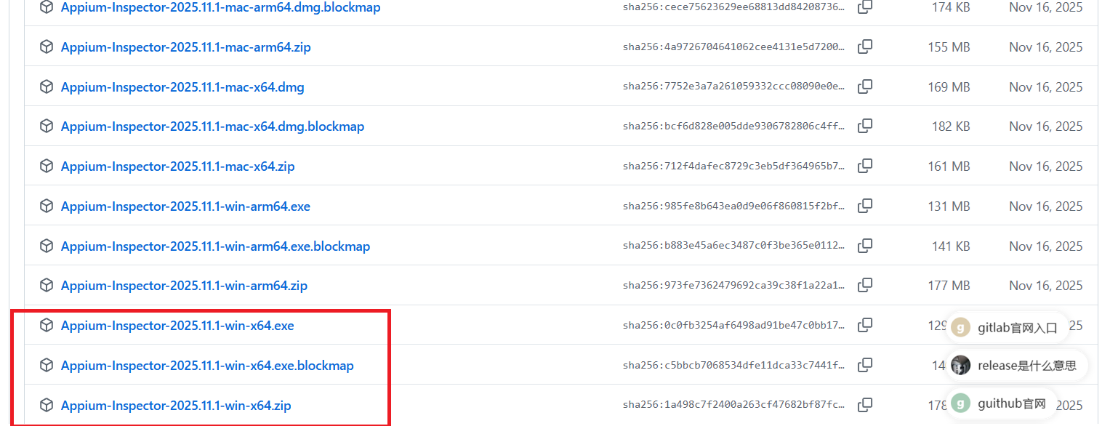Screen dimensions: 1102x426
Task: Click the 141 KB file size
Action: coord(951,246)
